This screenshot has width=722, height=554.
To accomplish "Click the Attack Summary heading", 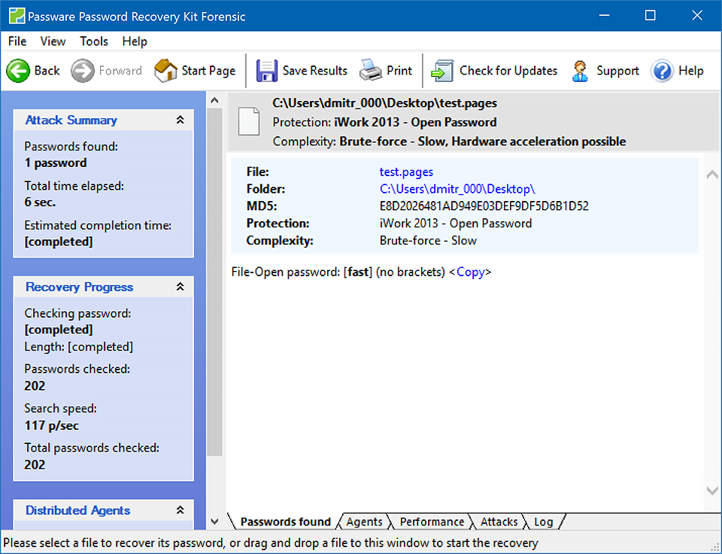I will click(71, 120).
